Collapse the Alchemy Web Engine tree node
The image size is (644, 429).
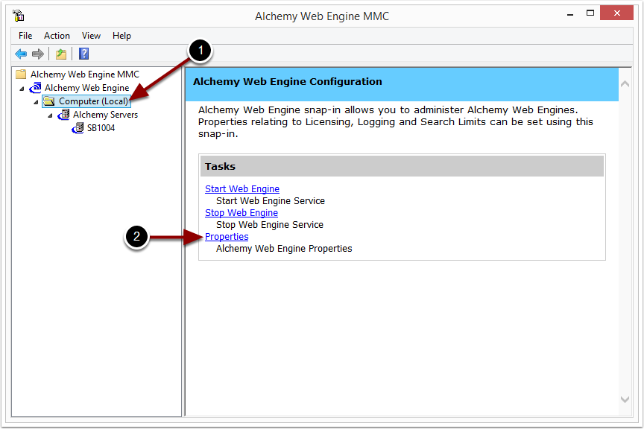pos(22,89)
